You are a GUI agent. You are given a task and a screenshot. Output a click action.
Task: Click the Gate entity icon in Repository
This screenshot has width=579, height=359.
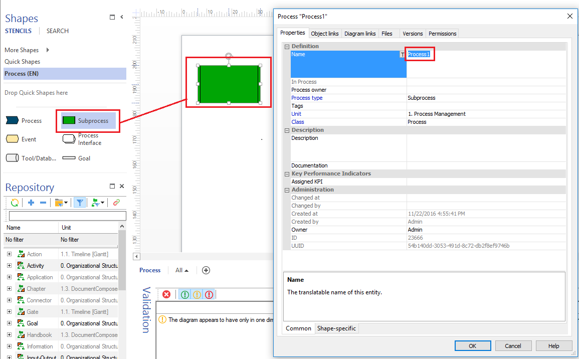pyautogui.click(x=21, y=312)
